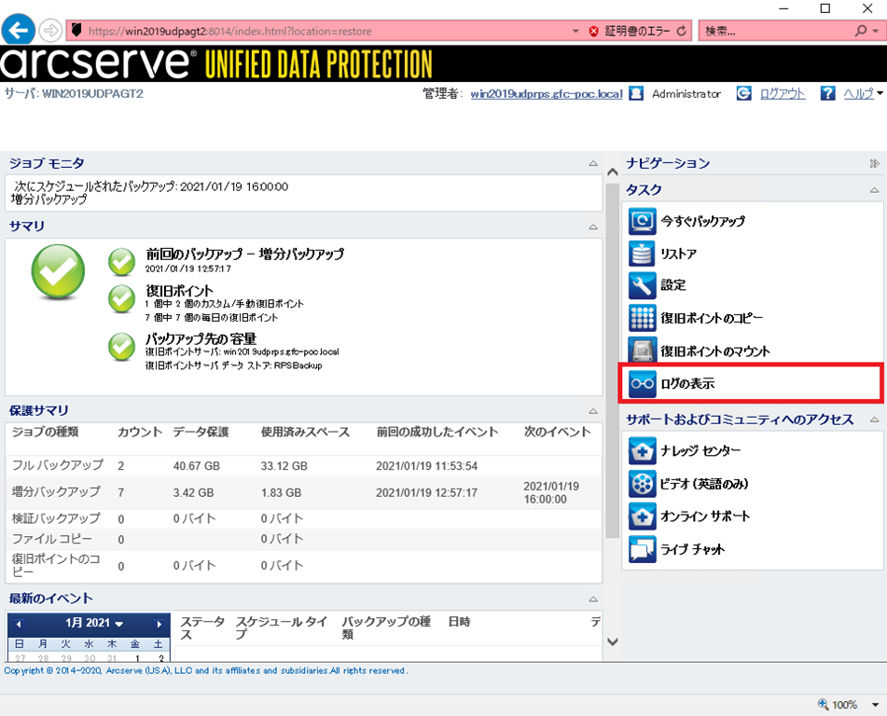
Task: Click the scrollbar up arrow
Action: (x=612, y=172)
